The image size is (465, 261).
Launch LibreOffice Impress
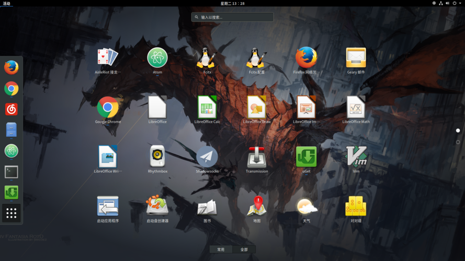click(307, 110)
